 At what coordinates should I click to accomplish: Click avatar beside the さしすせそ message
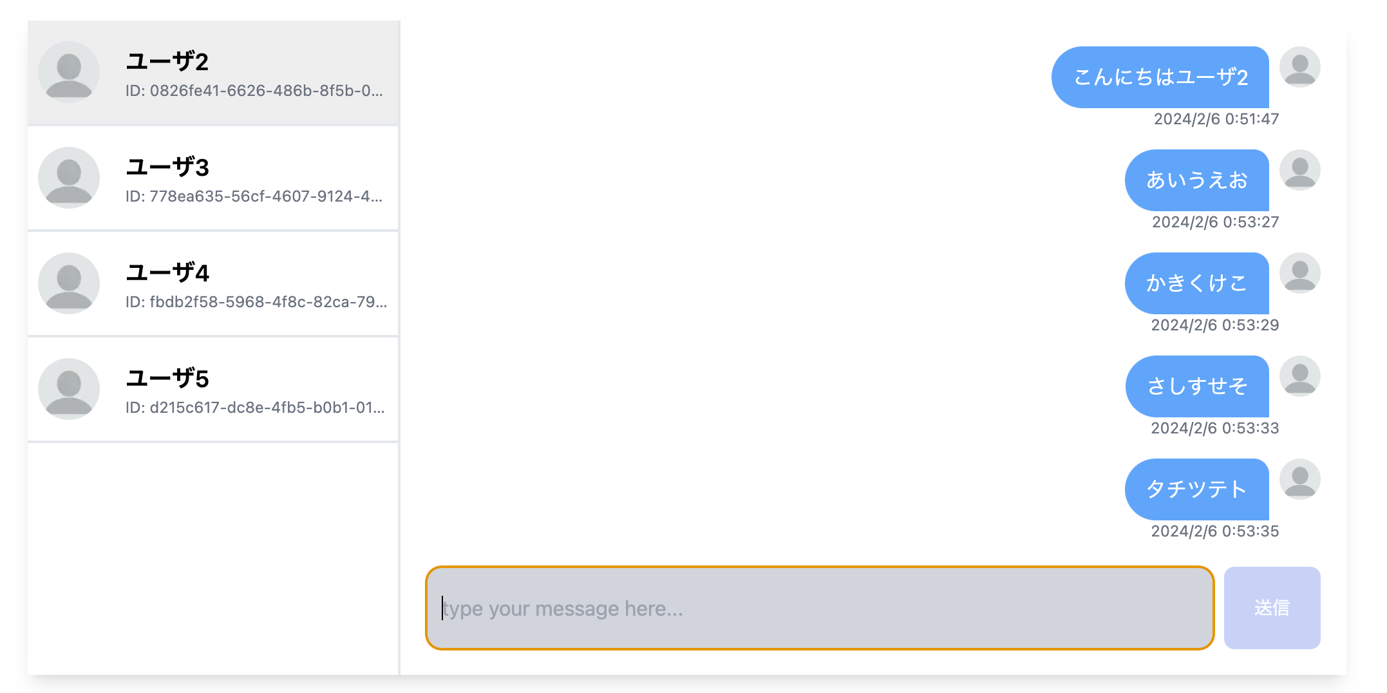point(1299,376)
